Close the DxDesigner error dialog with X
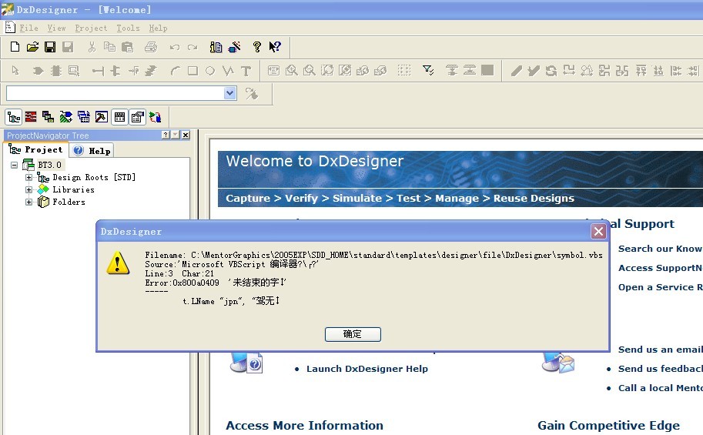 coord(598,232)
